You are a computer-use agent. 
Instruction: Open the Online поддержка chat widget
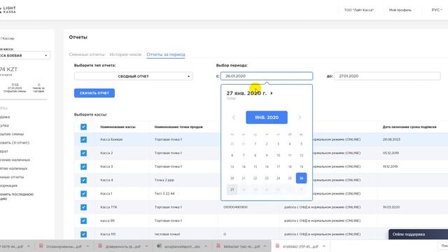coord(419,234)
